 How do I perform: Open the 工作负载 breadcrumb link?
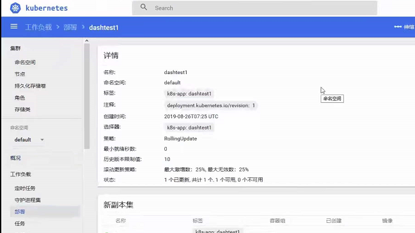(x=38, y=27)
